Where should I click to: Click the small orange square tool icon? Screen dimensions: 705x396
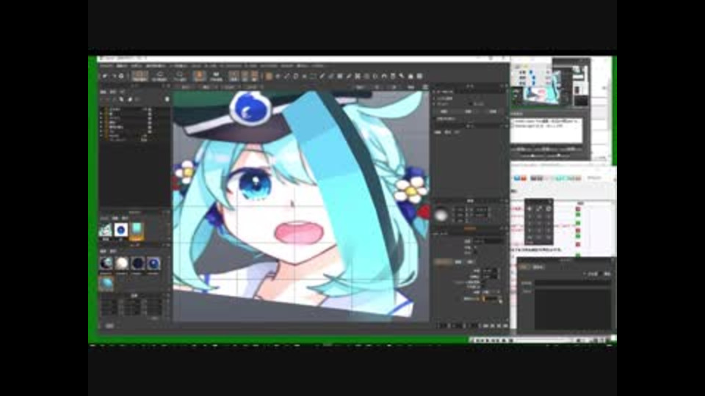(x=269, y=76)
